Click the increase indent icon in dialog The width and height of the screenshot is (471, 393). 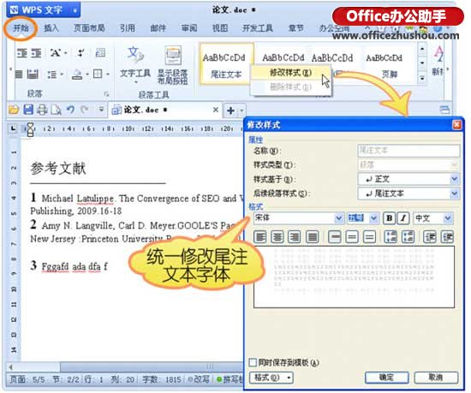[x=447, y=237]
